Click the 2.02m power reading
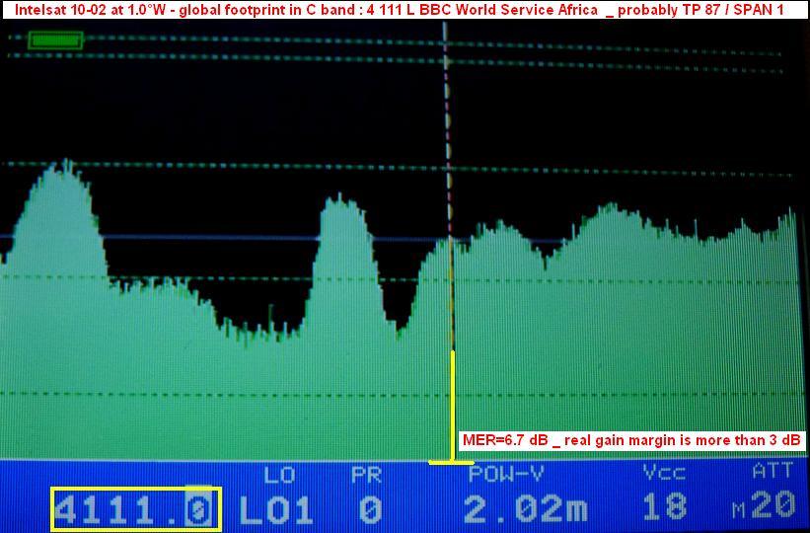Viewport: 810px width, 533px height. pyautogui.click(x=526, y=509)
